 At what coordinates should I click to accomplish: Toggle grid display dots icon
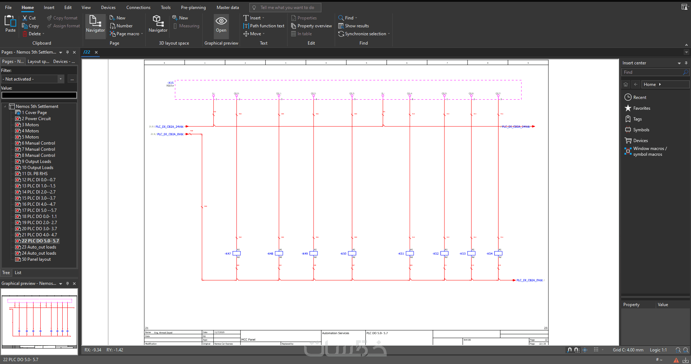pos(596,350)
